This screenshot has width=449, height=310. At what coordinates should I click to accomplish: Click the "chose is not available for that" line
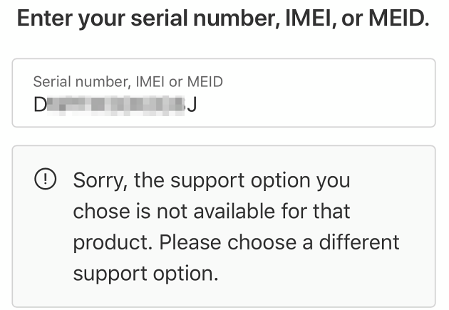click(212, 211)
